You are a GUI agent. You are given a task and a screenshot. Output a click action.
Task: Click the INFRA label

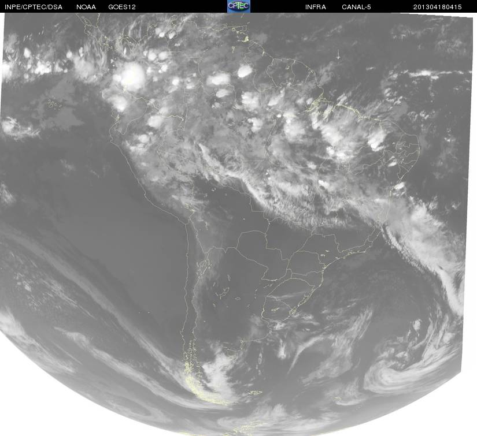[x=316, y=7]
